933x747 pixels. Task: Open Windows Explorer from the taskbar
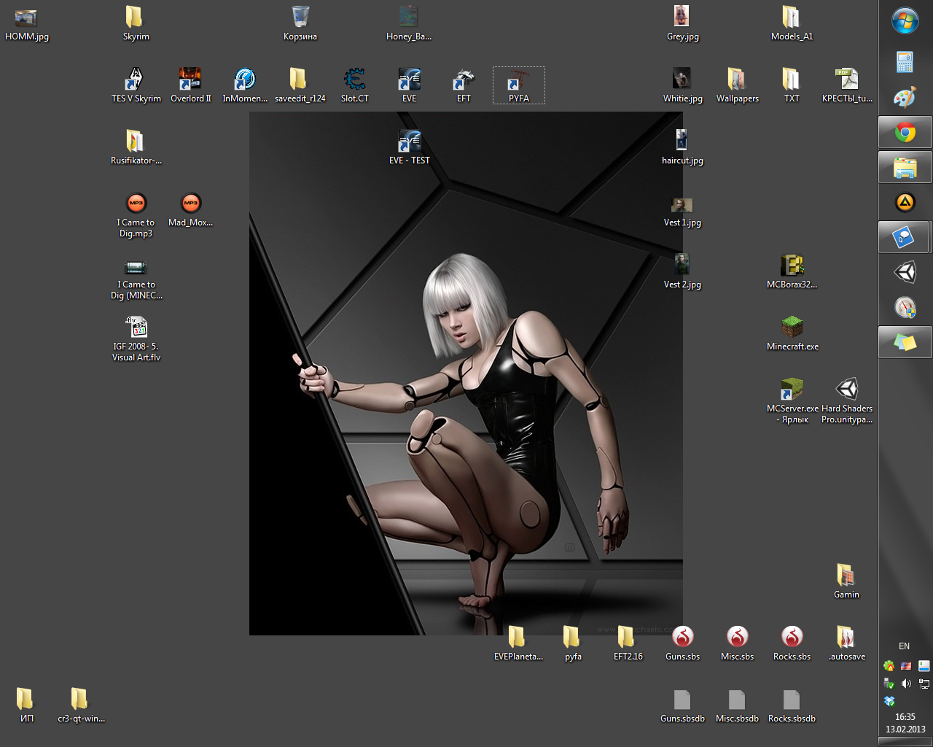pos(905,168)
